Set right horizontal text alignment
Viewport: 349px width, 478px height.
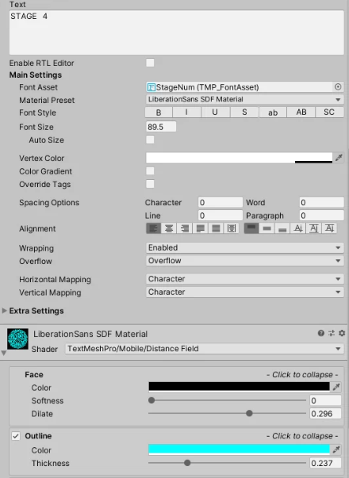click(x=185, y=228)
